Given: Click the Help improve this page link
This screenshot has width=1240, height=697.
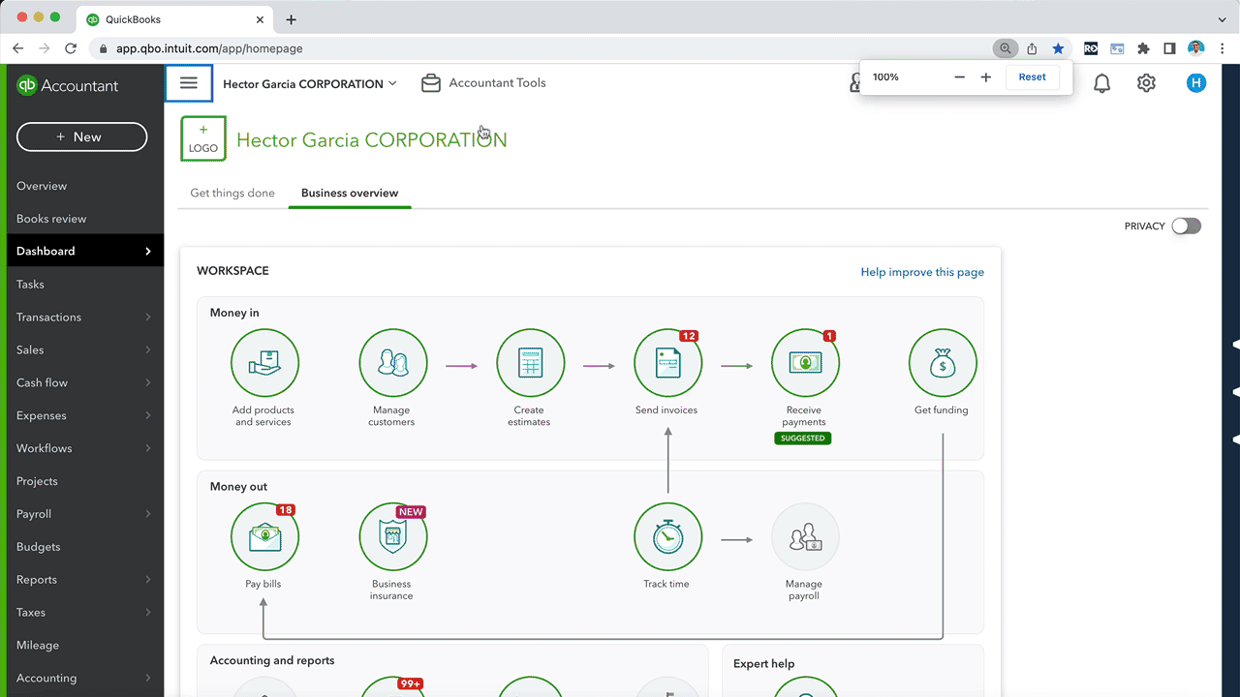Looking at the screenshot, I should [x=922, y=272].
